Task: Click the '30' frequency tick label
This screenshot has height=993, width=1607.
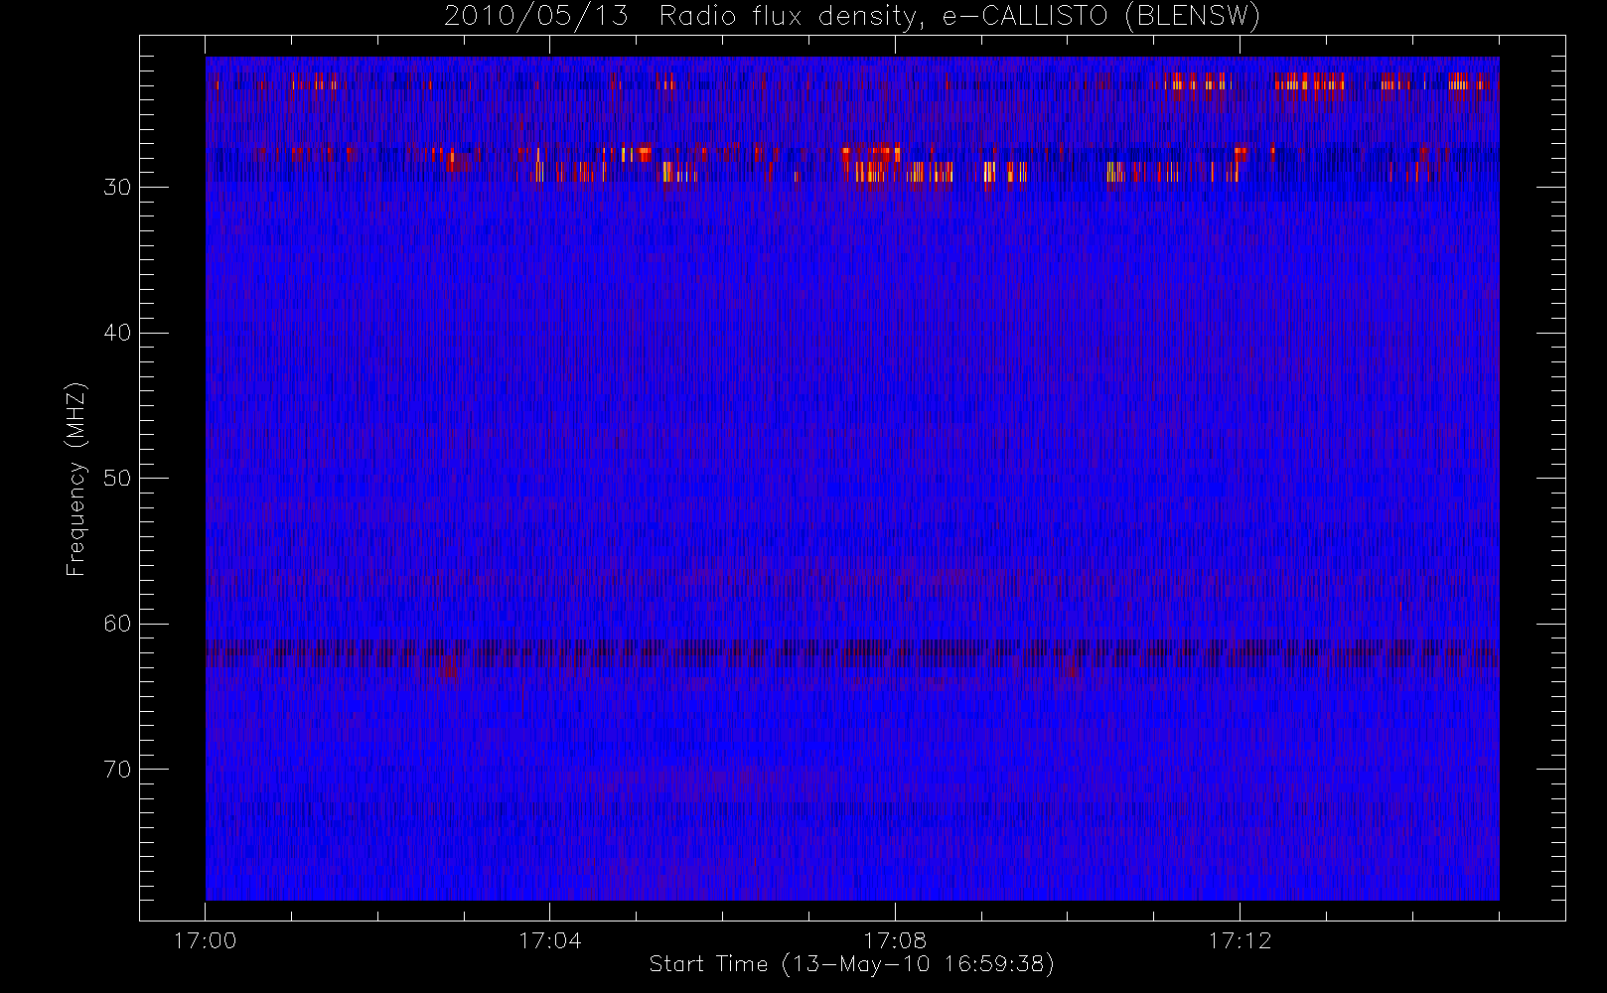Action: 117,188
